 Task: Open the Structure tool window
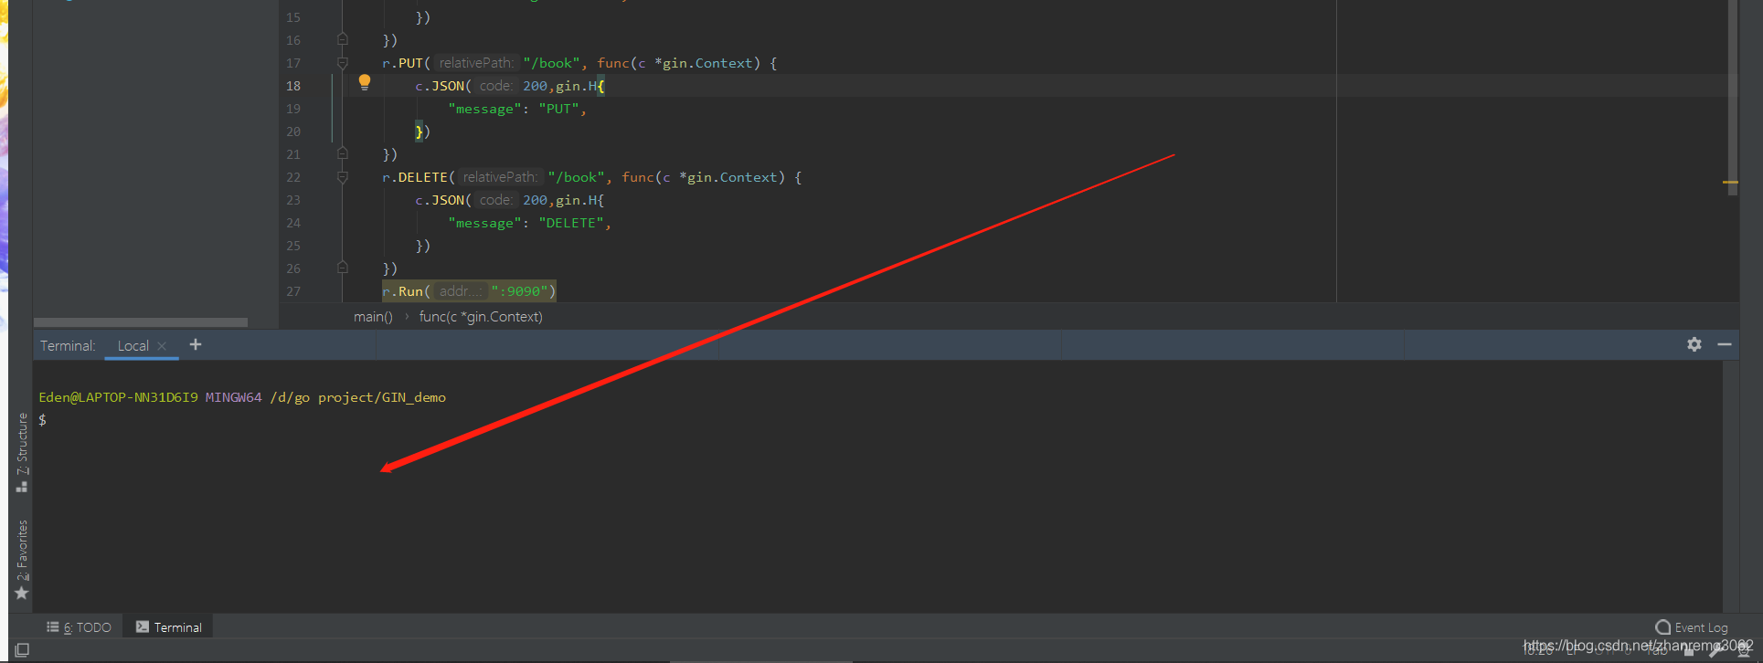pyautogui.click(x=22, y=452)
